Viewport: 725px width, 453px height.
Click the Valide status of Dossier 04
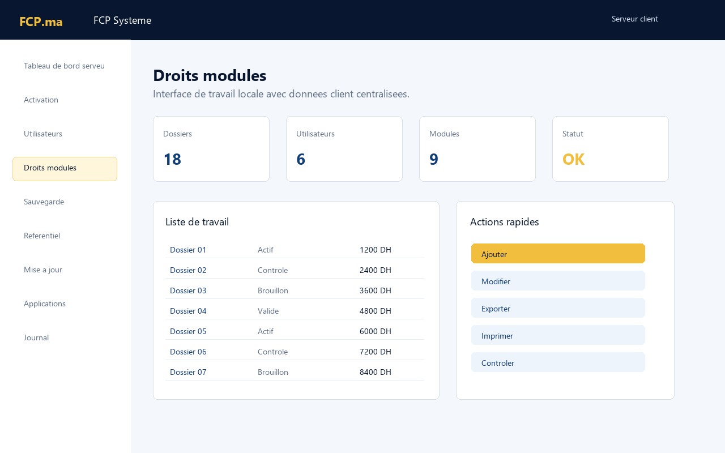268,311
